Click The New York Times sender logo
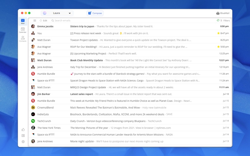This screenshot has height=156, width=250. [x=33, y=128]
